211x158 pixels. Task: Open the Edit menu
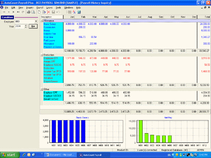tap(13, 8)
